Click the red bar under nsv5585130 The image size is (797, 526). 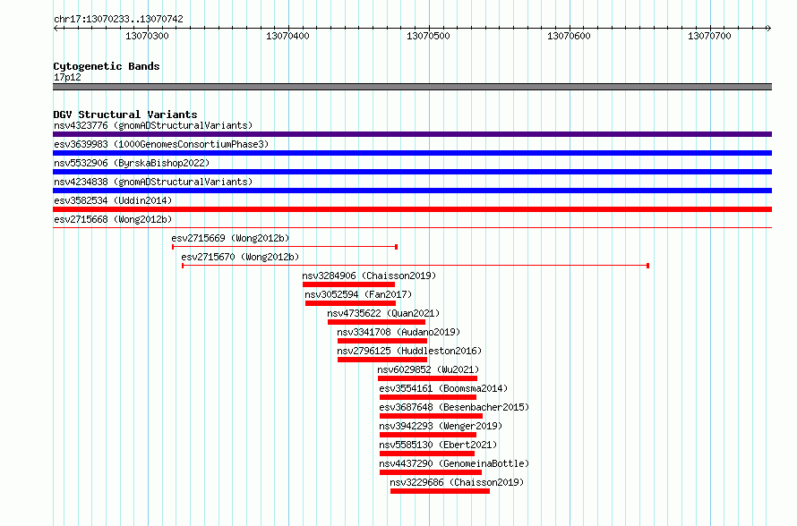(427, 454)
